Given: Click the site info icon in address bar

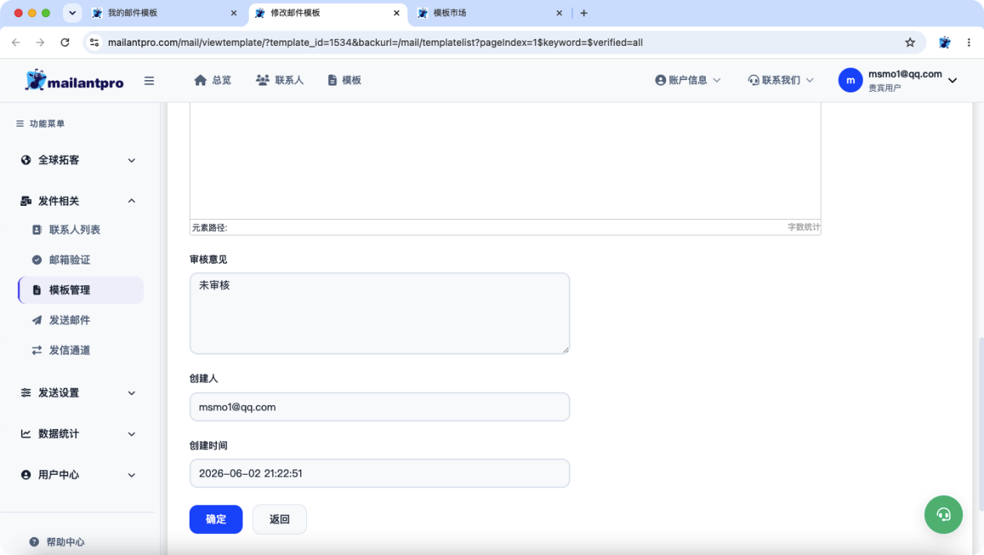Looking at the screenshot, I should (x=95, y=43).
